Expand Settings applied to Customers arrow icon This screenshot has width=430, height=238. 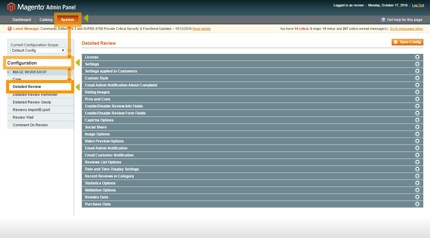417,71
